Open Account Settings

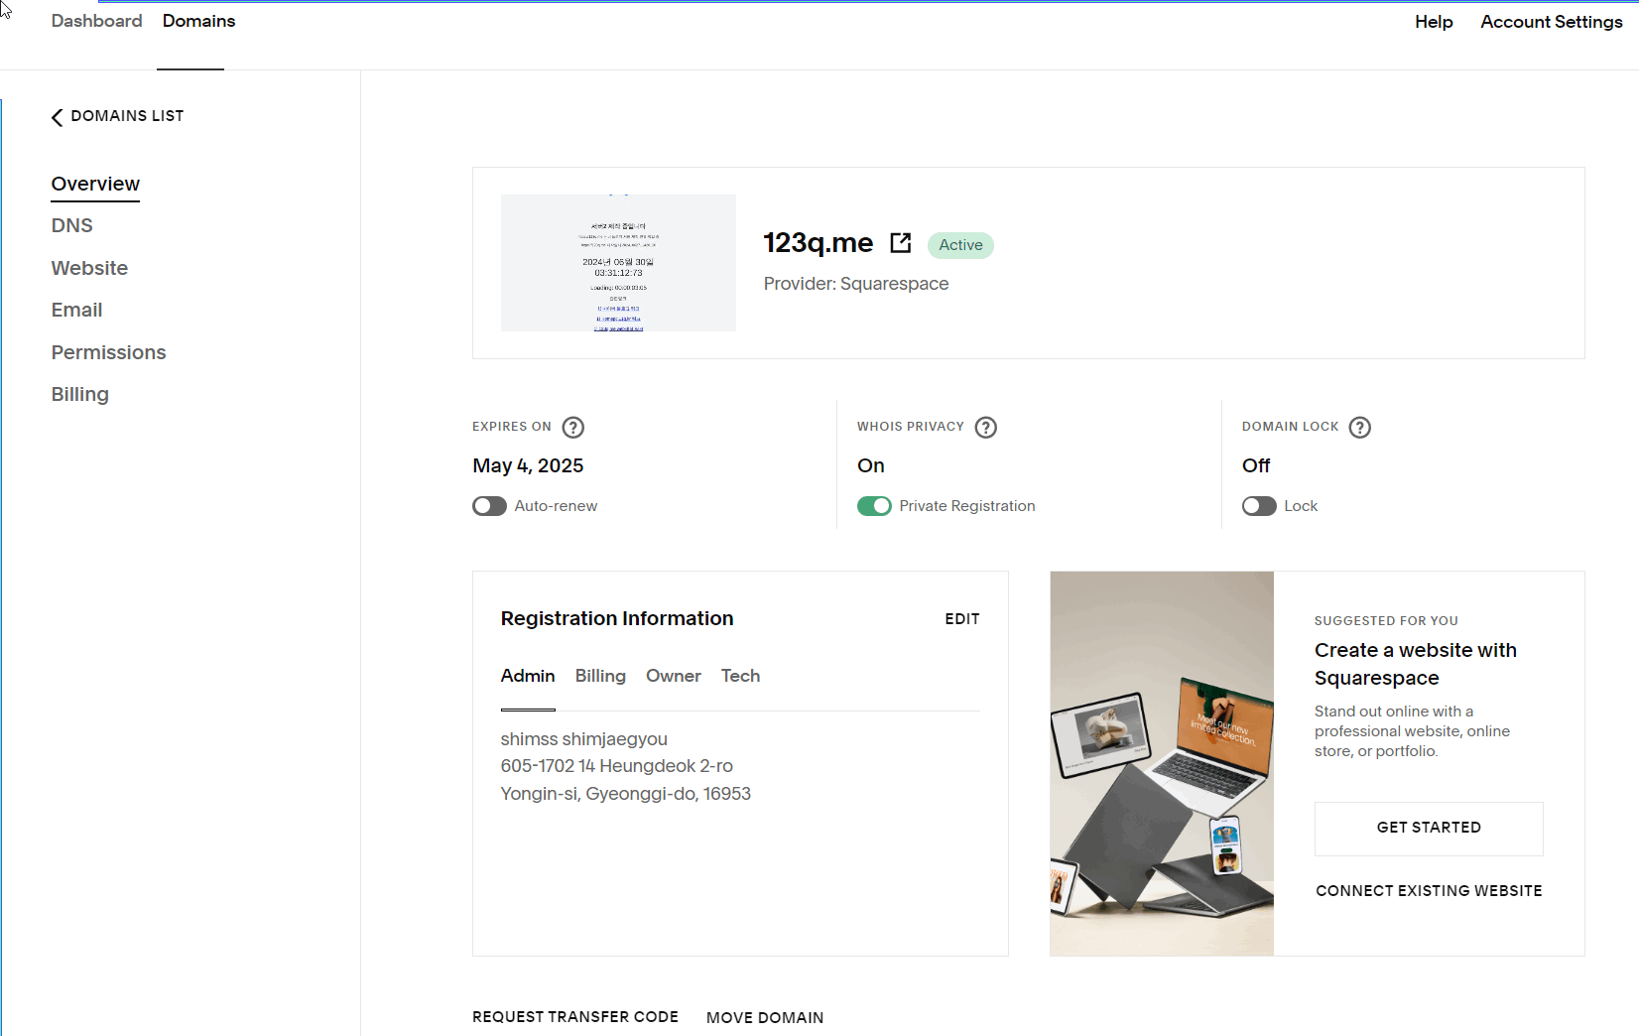[1552, 22]
